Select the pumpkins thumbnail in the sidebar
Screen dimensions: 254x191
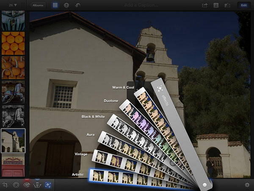point(13,68)
